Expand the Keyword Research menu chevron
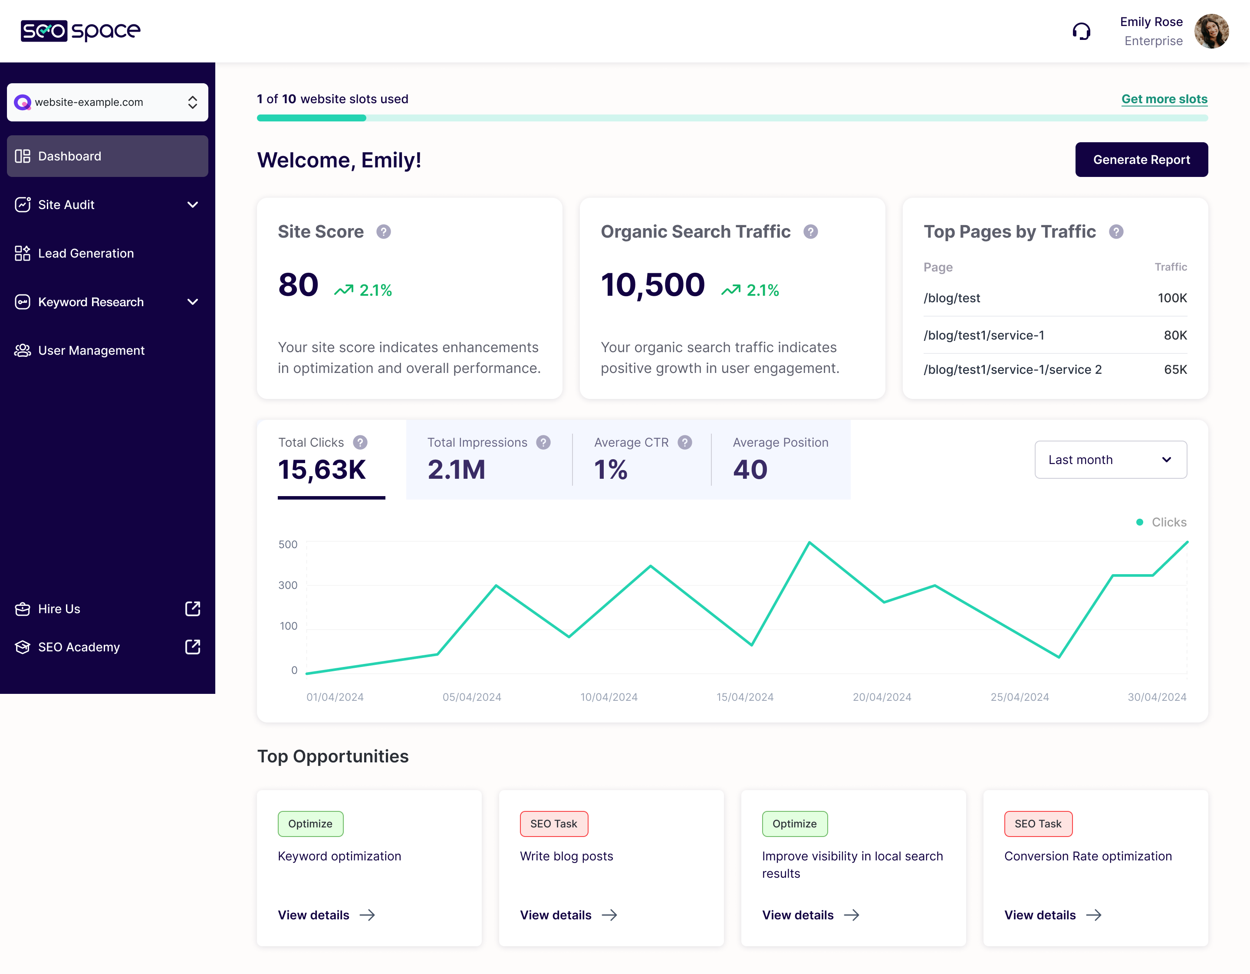 [x=193, y=302]
